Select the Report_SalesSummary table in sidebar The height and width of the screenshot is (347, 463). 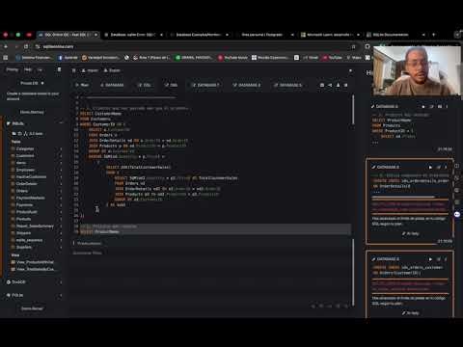pos(35,226)
